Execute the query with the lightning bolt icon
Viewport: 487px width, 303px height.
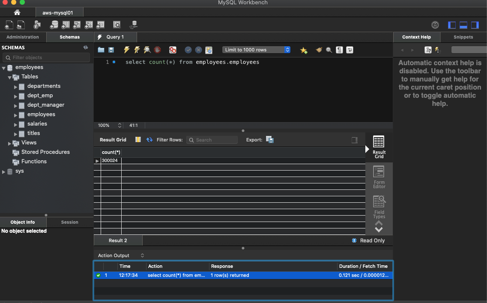tap(126, 50)
